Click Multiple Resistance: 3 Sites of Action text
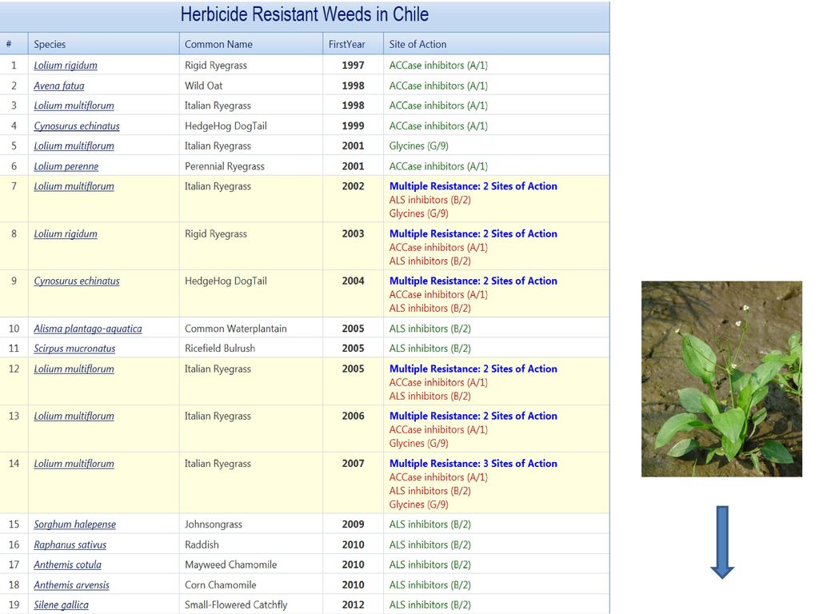The image size is (819, 614). click(473, 464)
